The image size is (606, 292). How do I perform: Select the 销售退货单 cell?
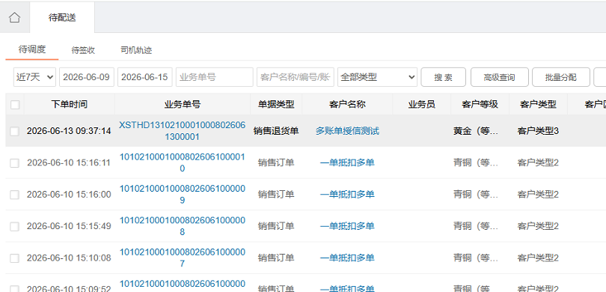(276, 131)
